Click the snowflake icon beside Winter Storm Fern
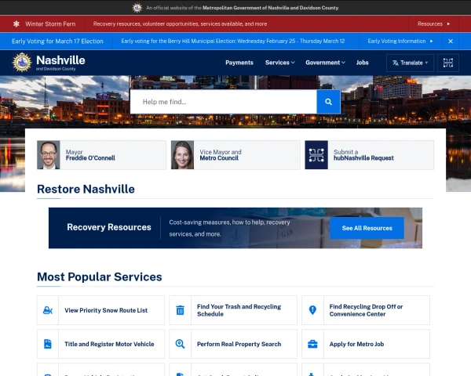Viewport: 471px width, 376px height. [16, 23]
